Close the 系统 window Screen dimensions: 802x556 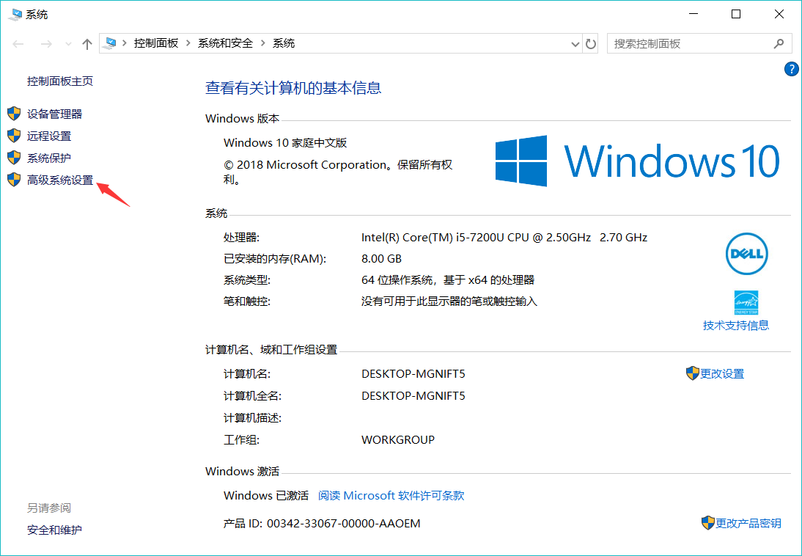(x=779, y=15)
